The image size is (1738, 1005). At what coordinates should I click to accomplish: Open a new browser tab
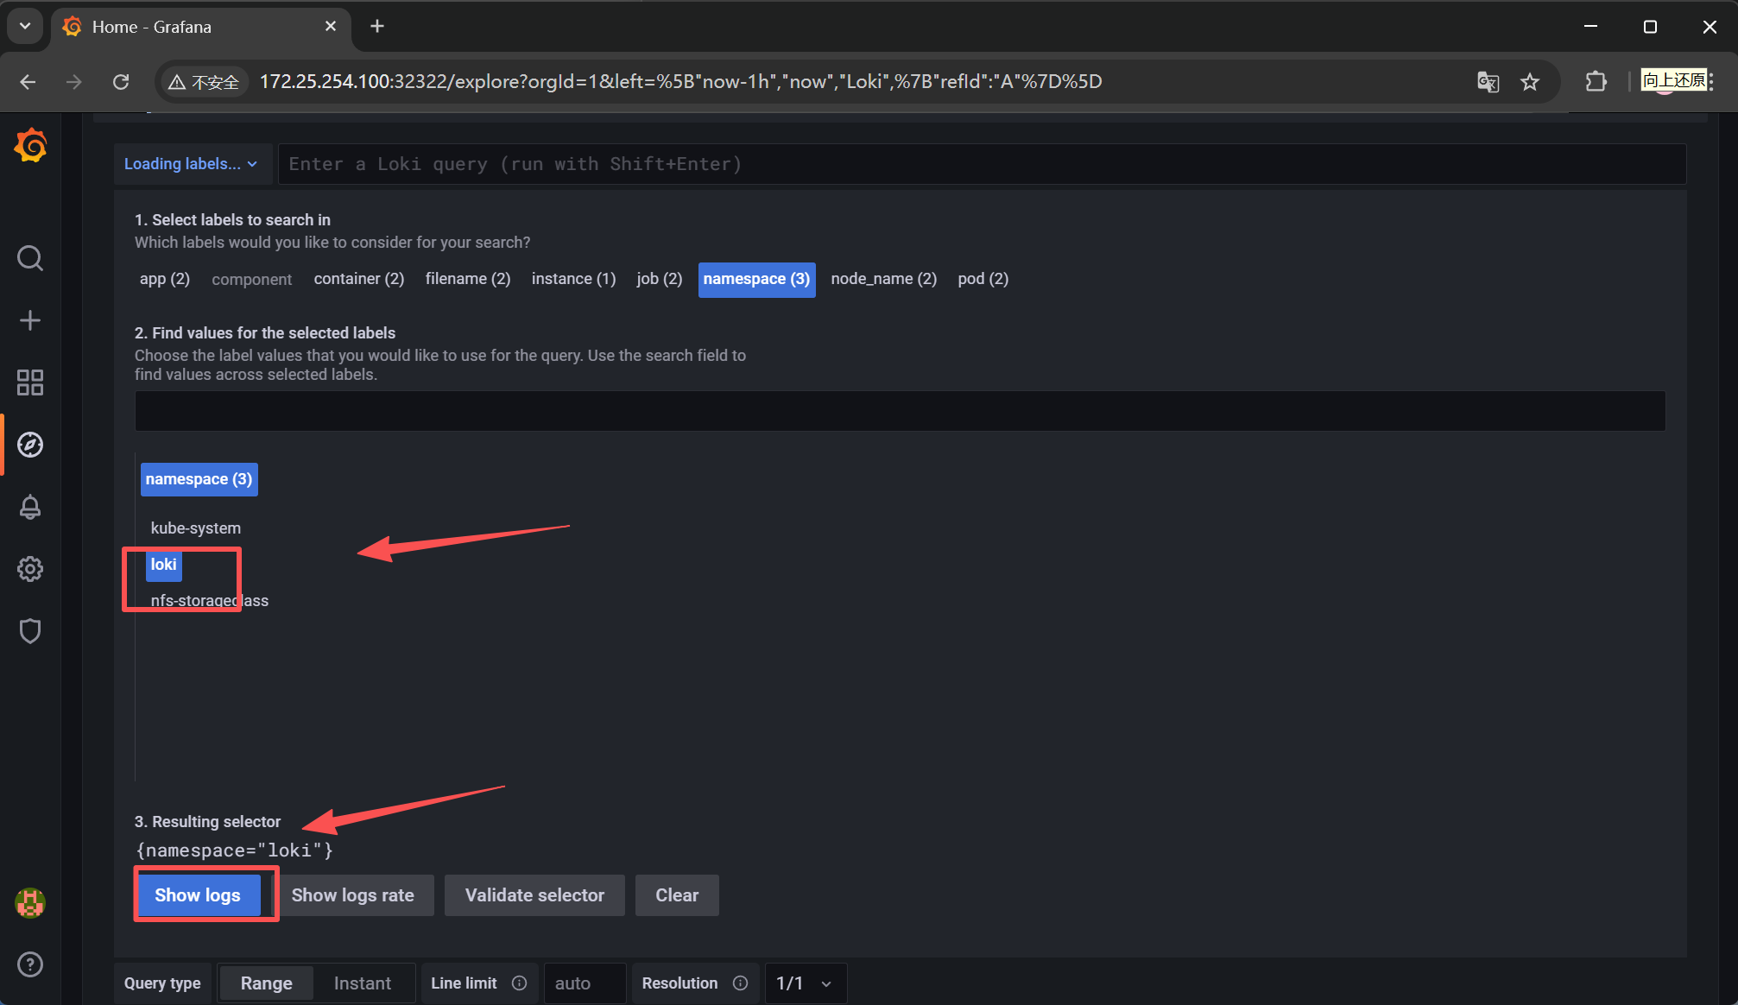pos(377,27)
